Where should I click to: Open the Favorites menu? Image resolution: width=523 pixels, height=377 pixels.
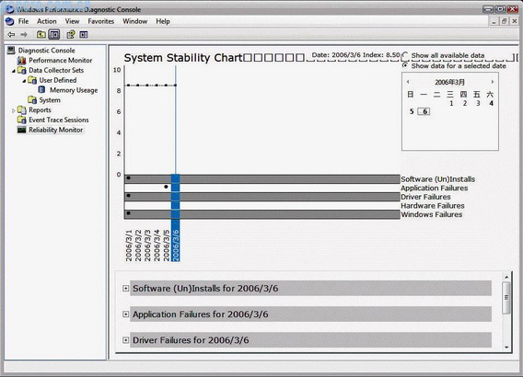pos(101,21)
